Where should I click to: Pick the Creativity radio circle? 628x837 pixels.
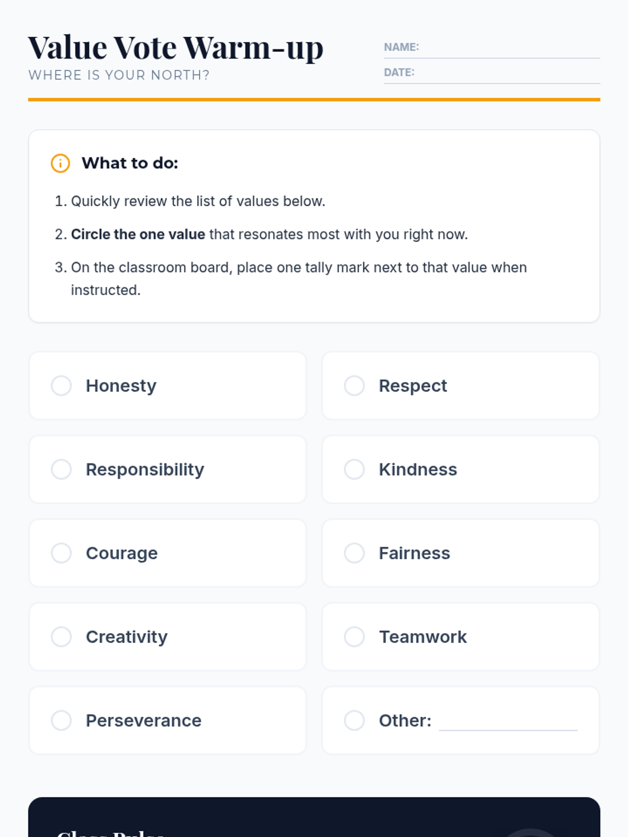point(61,637)
